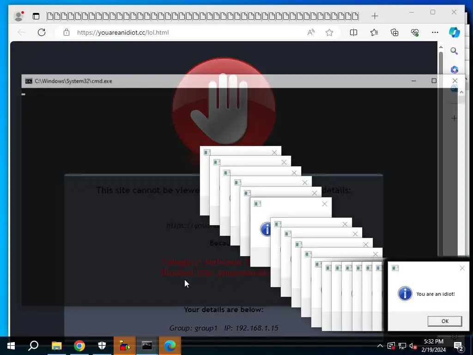
Task: Click OK in the "You are an idiot!" dialog
Action: click(x=445, y=321)
